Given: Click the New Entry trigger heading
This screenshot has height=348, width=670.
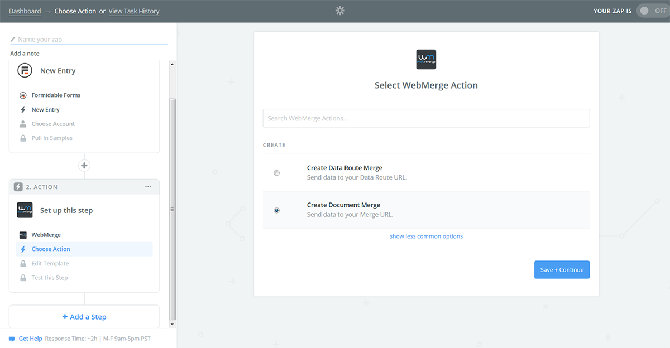Looking at the screenshot, I should point(58,71).
